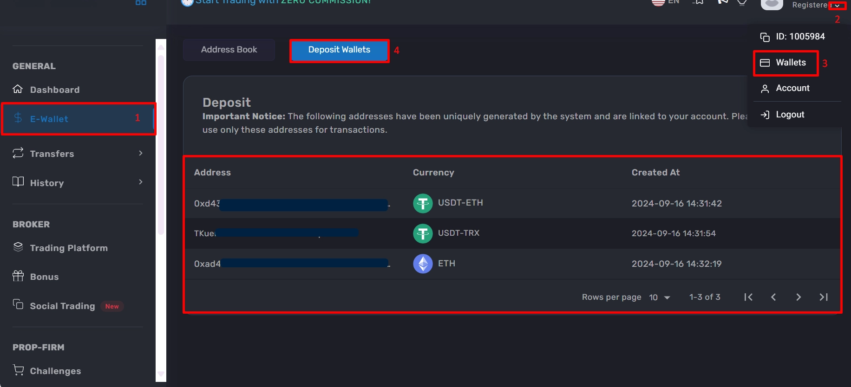
Task: Click the Ethereum ETH coin icon
Action: point(423,264)
